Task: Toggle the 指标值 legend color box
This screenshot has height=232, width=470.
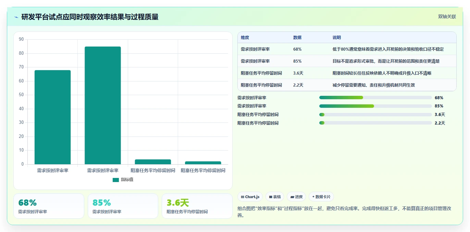Action: point(116,180)
